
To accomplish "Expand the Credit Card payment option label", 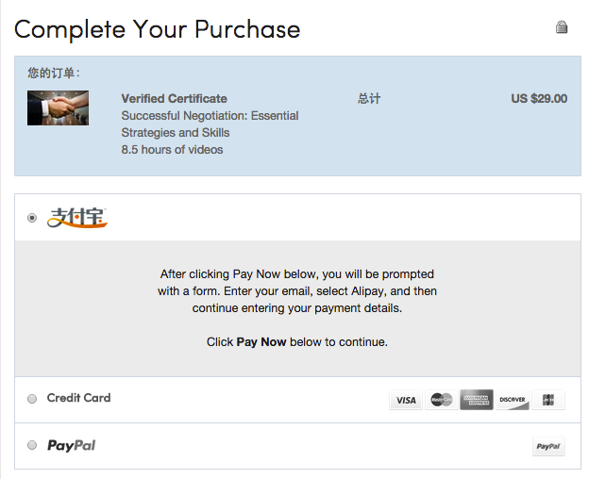I will pyautogui.click(x=78, y=398).
